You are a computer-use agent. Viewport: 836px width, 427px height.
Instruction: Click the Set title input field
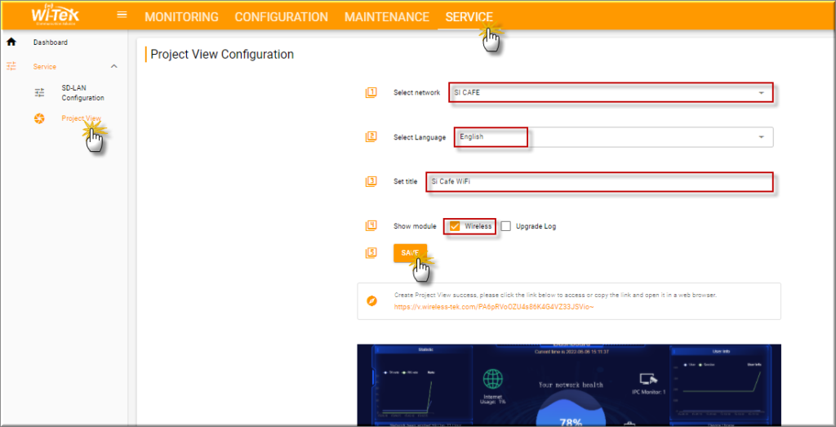[598, 181]
